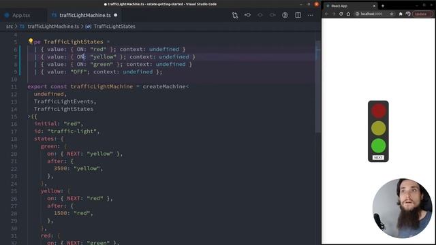This screenshot has height=245, width=436.
Task: Open the compare changes icon in editor toolbar
Action: pyautogui.click(x=235, y=15)
